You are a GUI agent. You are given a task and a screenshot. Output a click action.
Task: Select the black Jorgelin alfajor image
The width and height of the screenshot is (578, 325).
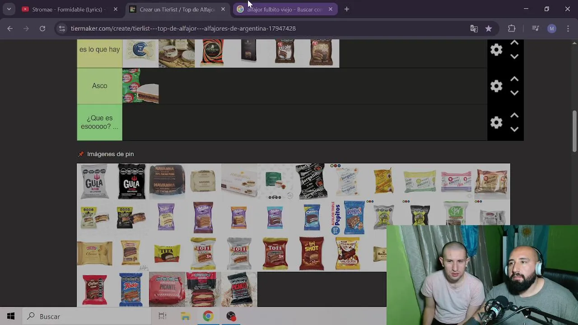312,181
